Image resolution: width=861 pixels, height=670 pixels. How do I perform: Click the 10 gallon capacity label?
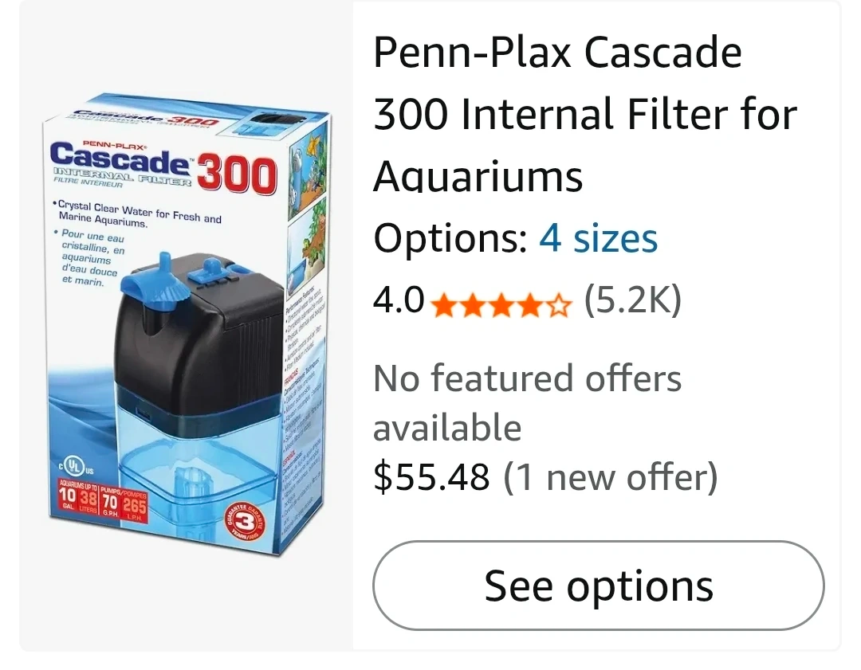point(67,496)
